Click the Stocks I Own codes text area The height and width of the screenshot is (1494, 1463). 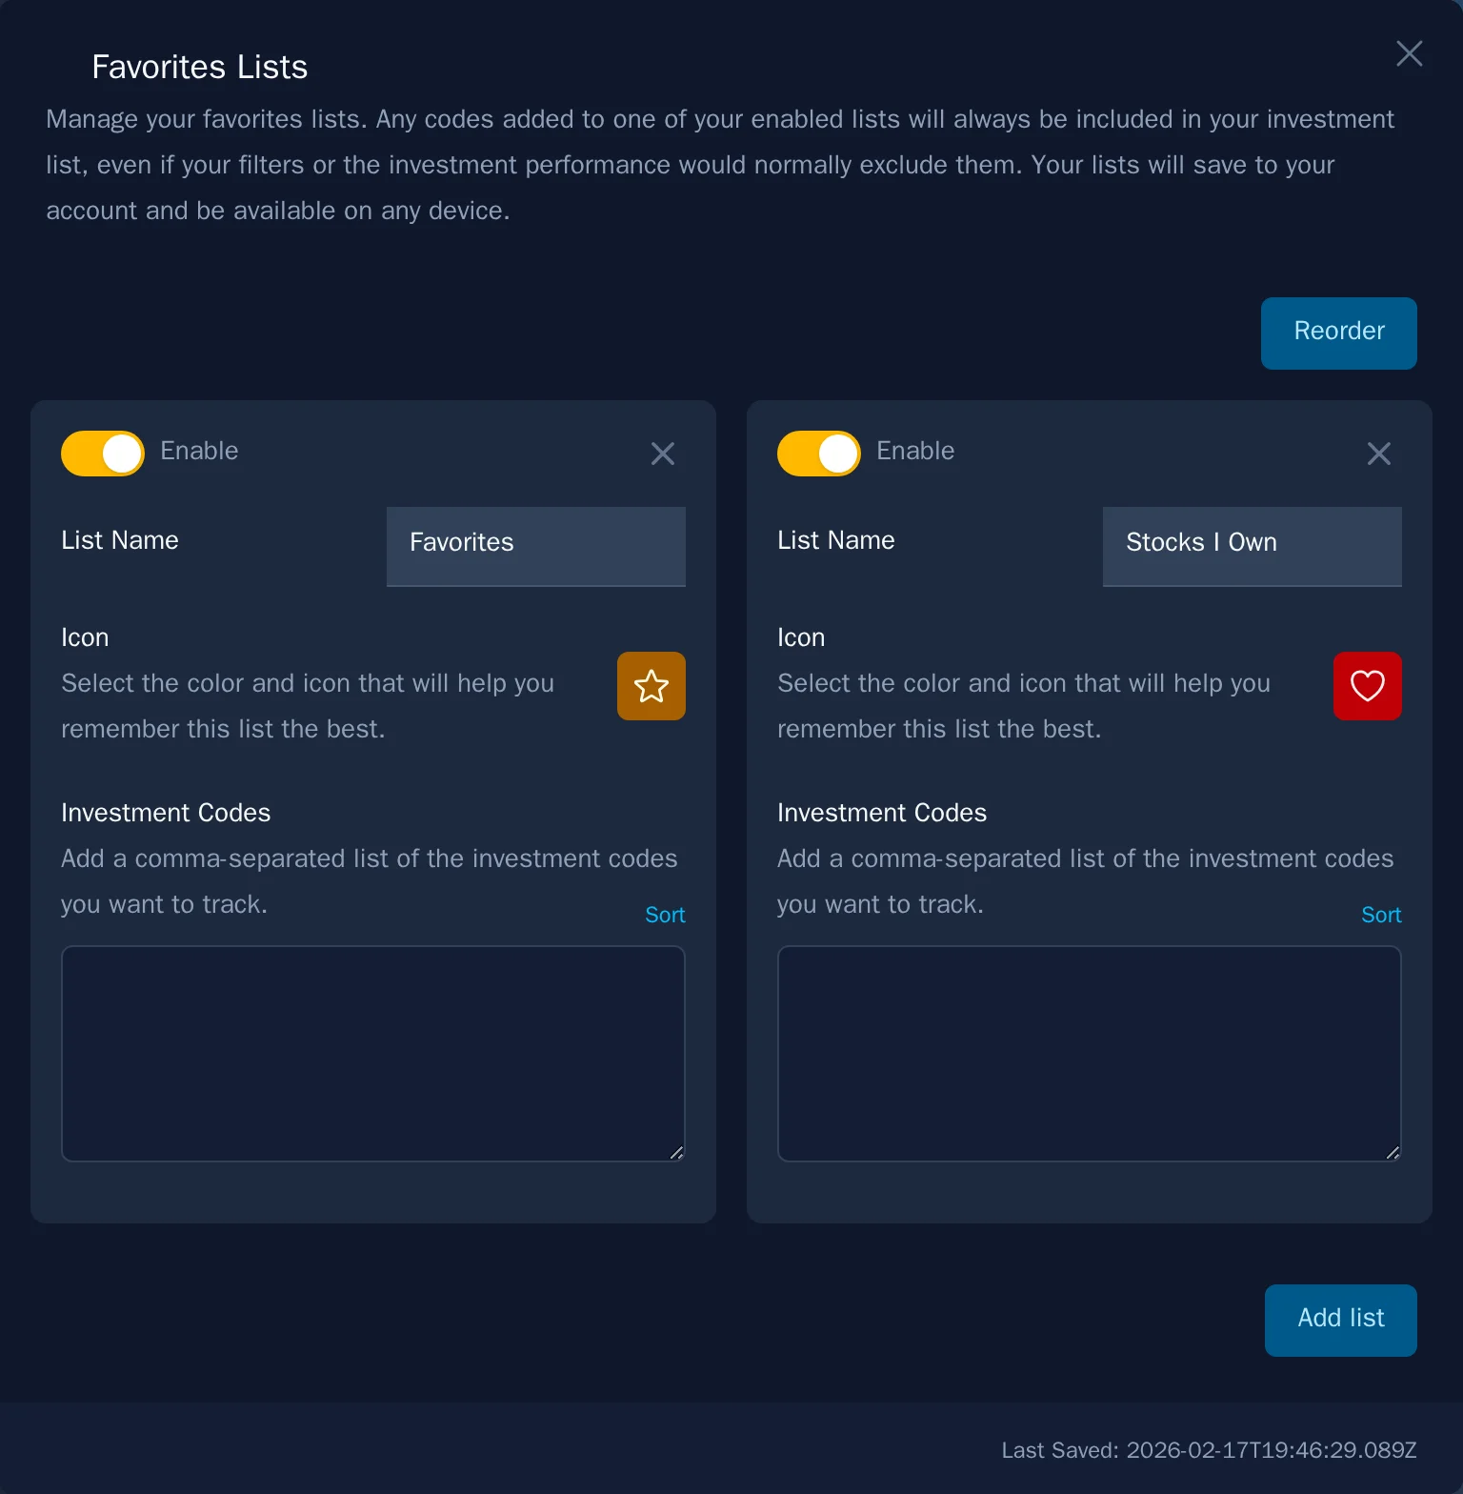[x=1089, y=1053]
